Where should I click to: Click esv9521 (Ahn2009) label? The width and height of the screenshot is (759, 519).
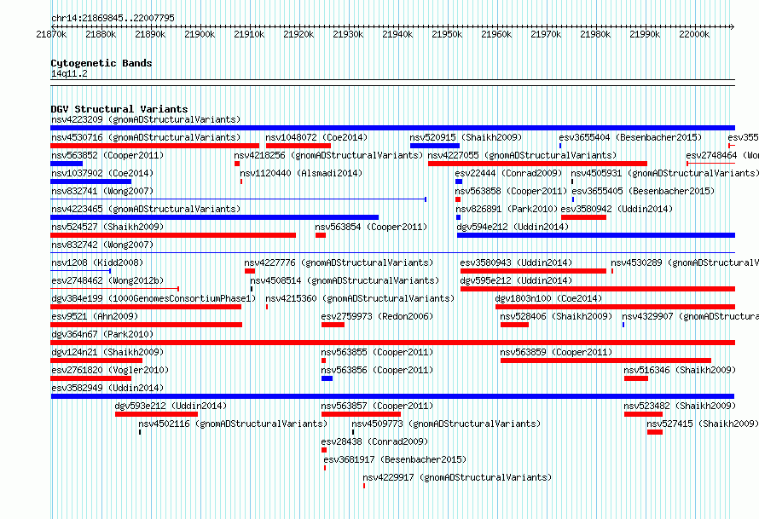tap(95, 316)
